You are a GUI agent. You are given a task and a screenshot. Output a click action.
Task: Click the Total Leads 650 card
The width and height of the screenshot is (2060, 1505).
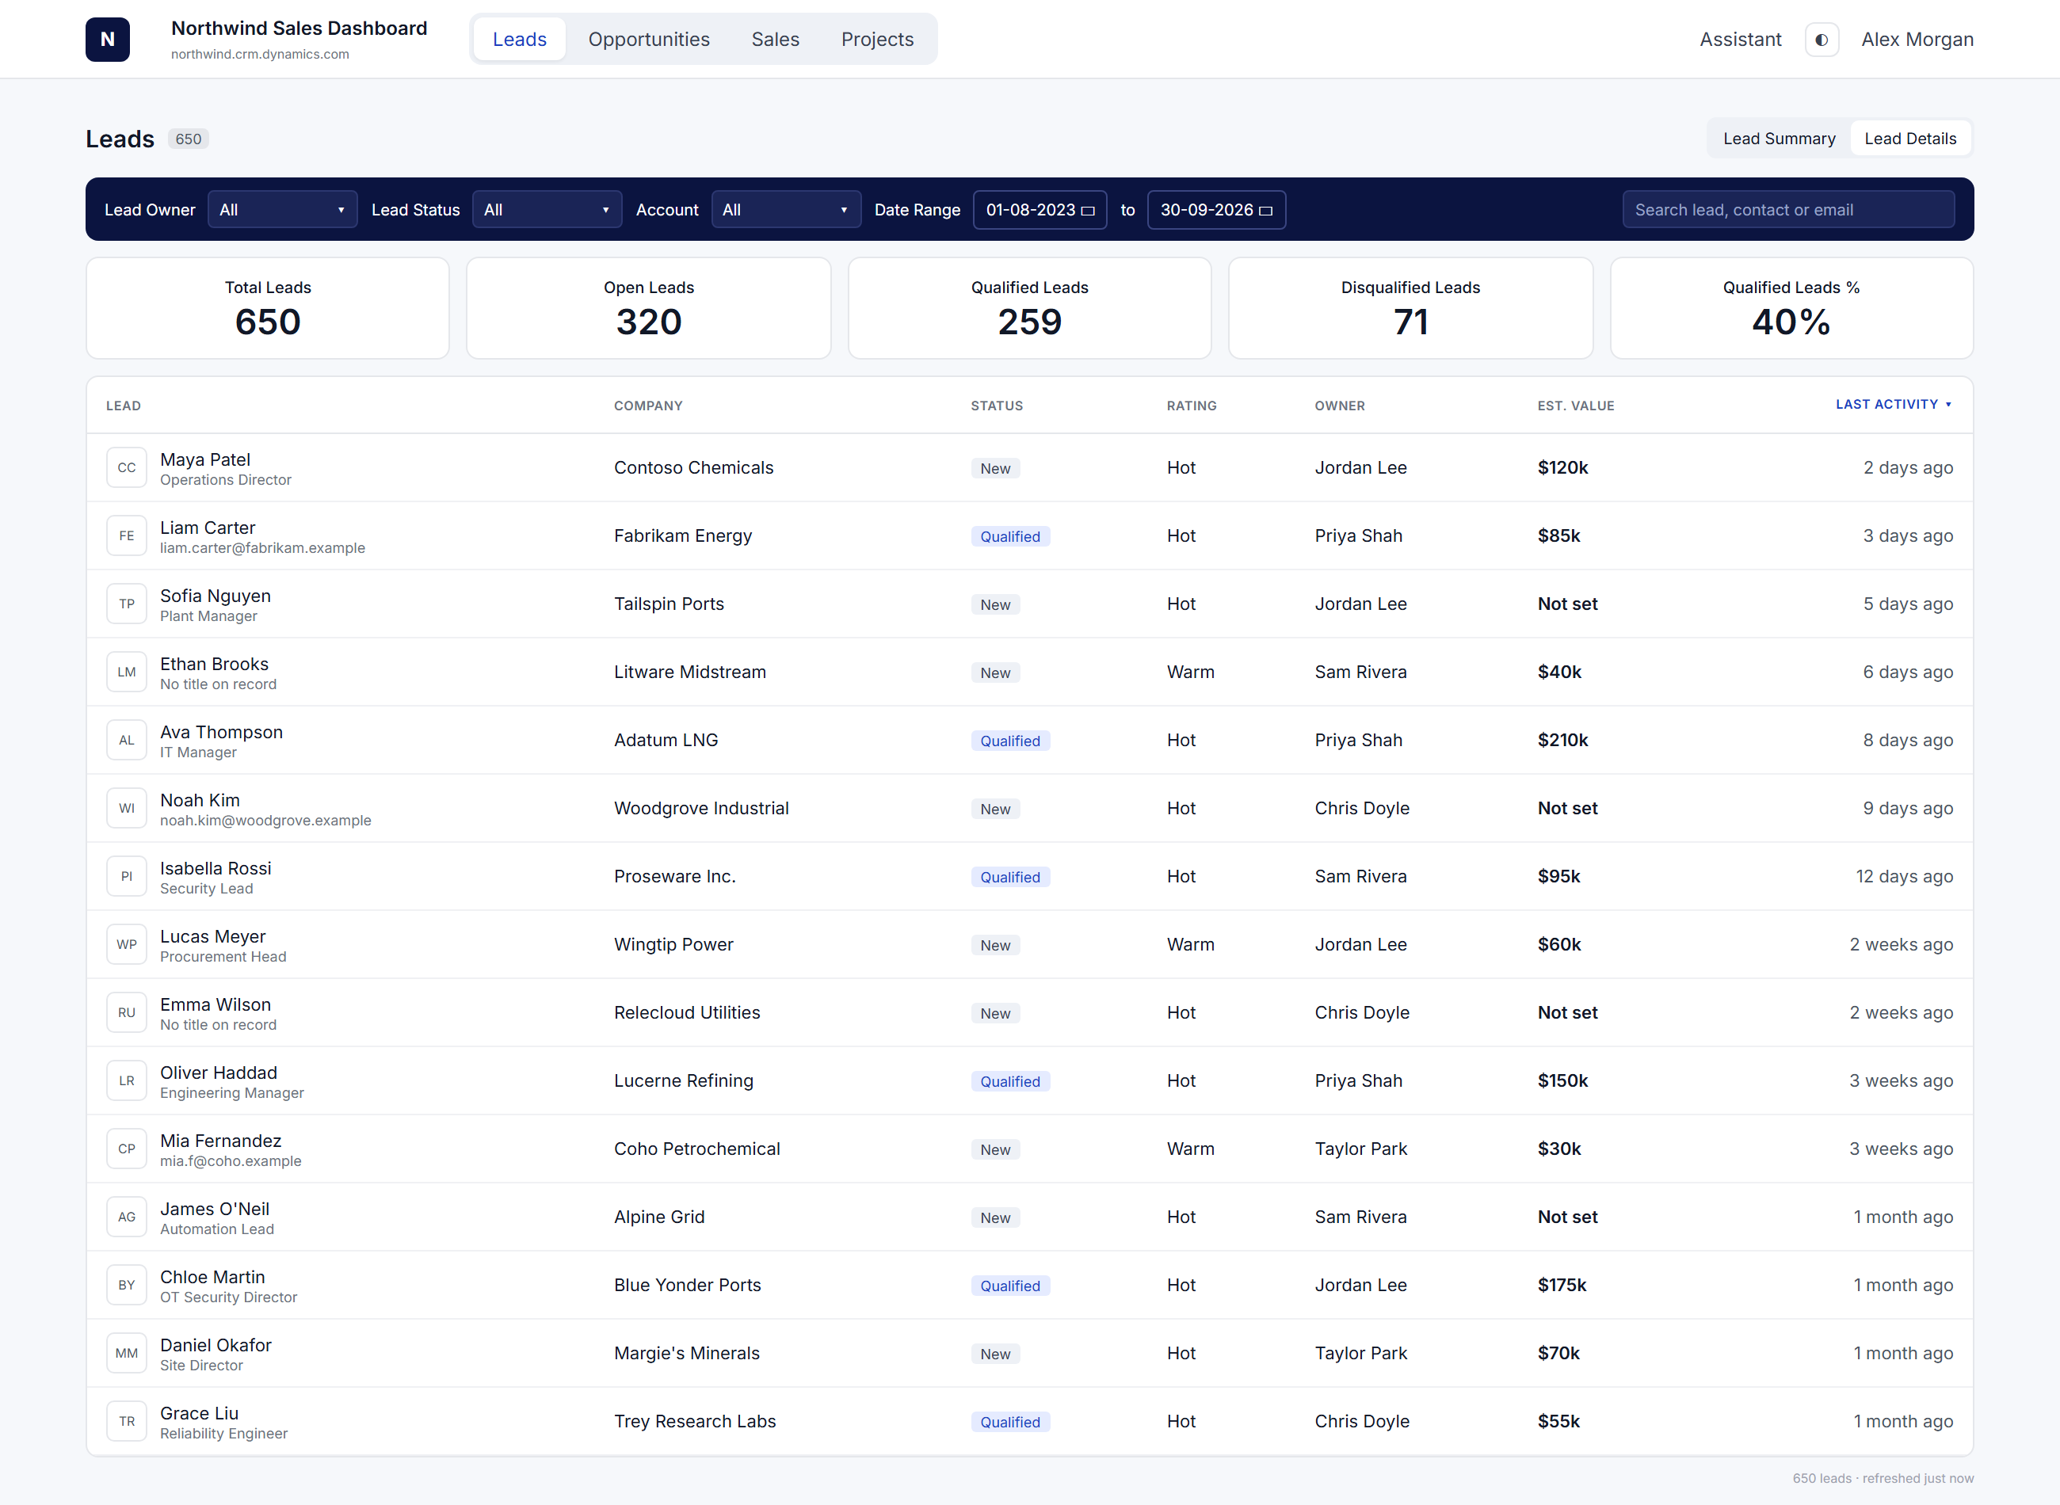(268, 308)
